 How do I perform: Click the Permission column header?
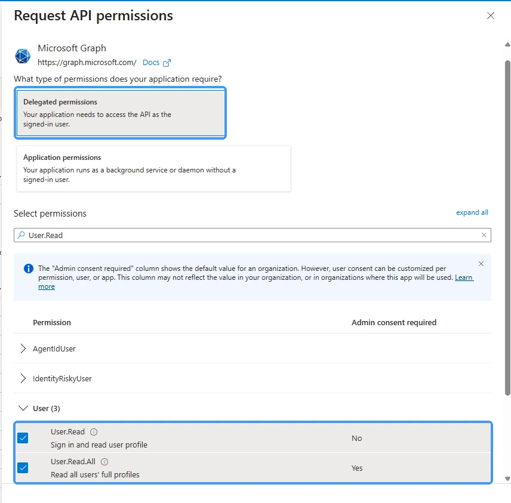click(52, 323)
